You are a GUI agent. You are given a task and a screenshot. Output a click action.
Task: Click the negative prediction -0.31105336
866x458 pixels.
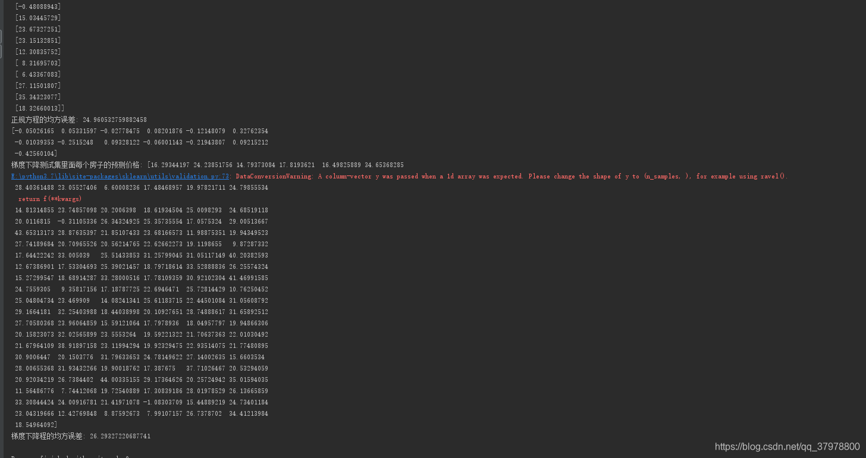[x=77, y=222]
